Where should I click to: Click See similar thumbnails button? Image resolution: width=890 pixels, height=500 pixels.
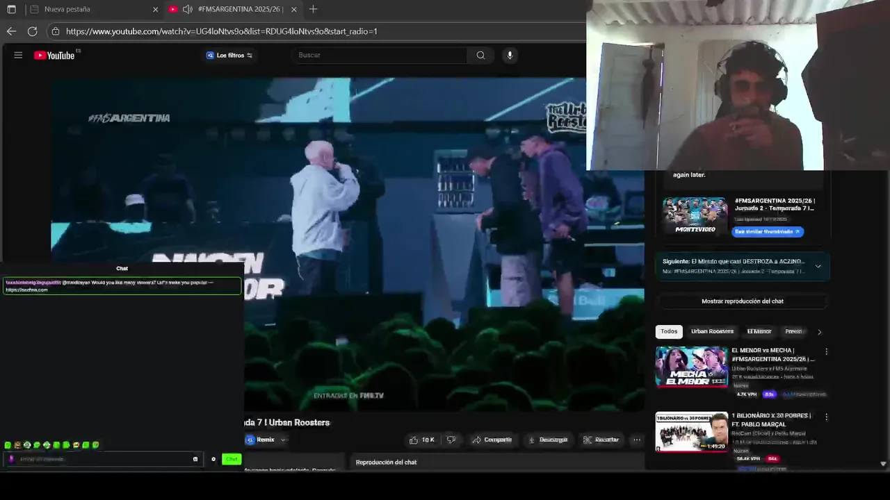pos(768,232)
